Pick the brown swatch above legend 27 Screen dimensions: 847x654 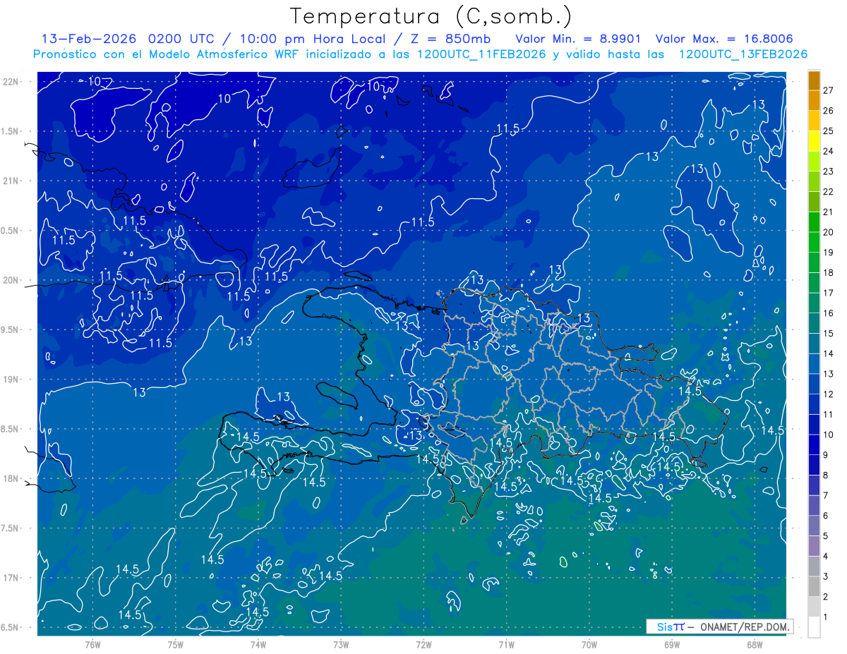coord(814,80)
